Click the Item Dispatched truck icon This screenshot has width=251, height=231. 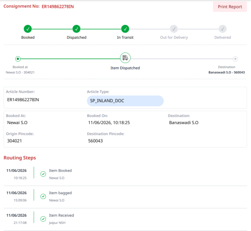click(125, 58)
